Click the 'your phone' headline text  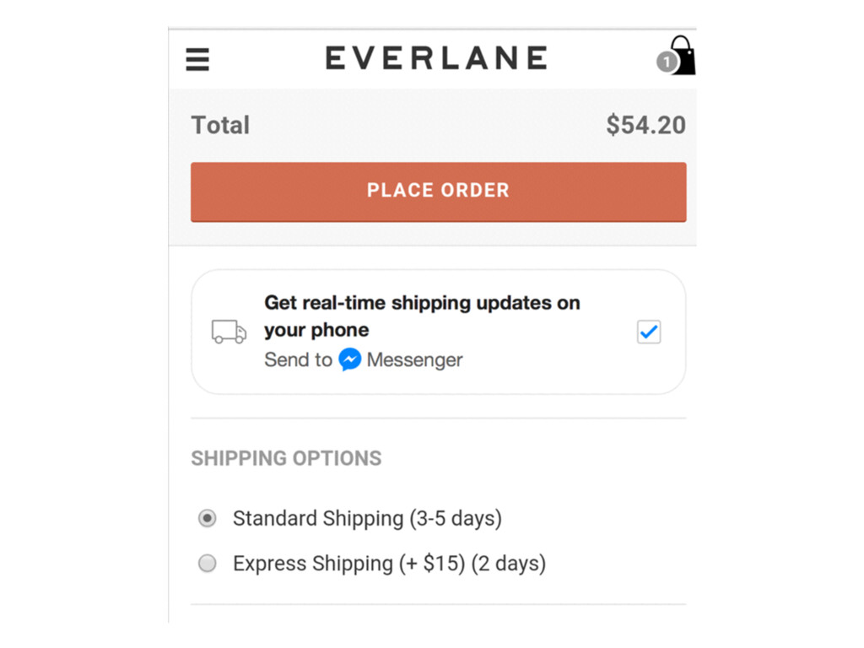coord(316,330)
